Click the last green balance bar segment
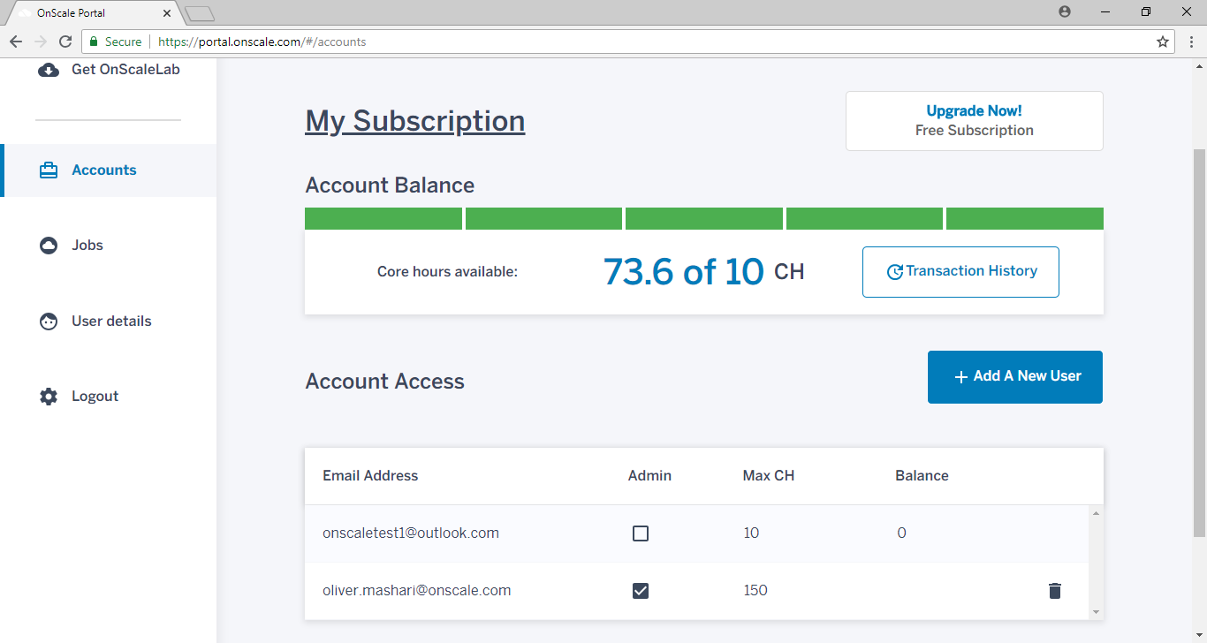Viewport: 1207px width, 643px height. 1025,218
